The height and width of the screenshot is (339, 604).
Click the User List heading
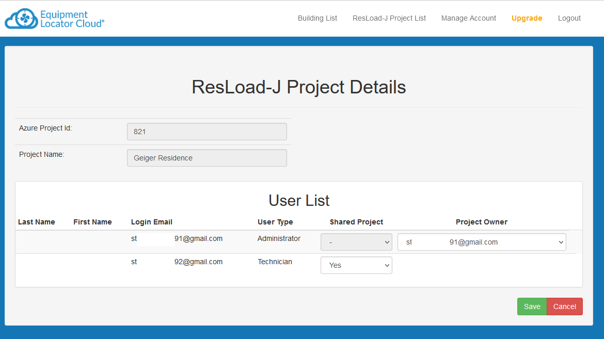(x=299, y=200)
